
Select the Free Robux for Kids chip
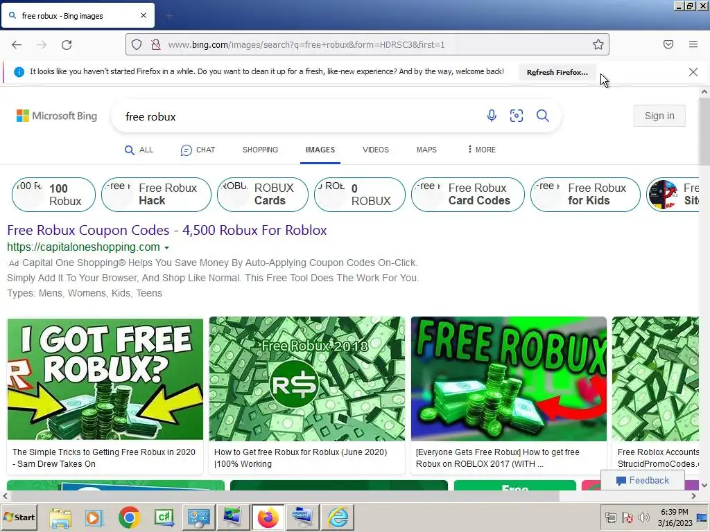coord(585,195)
